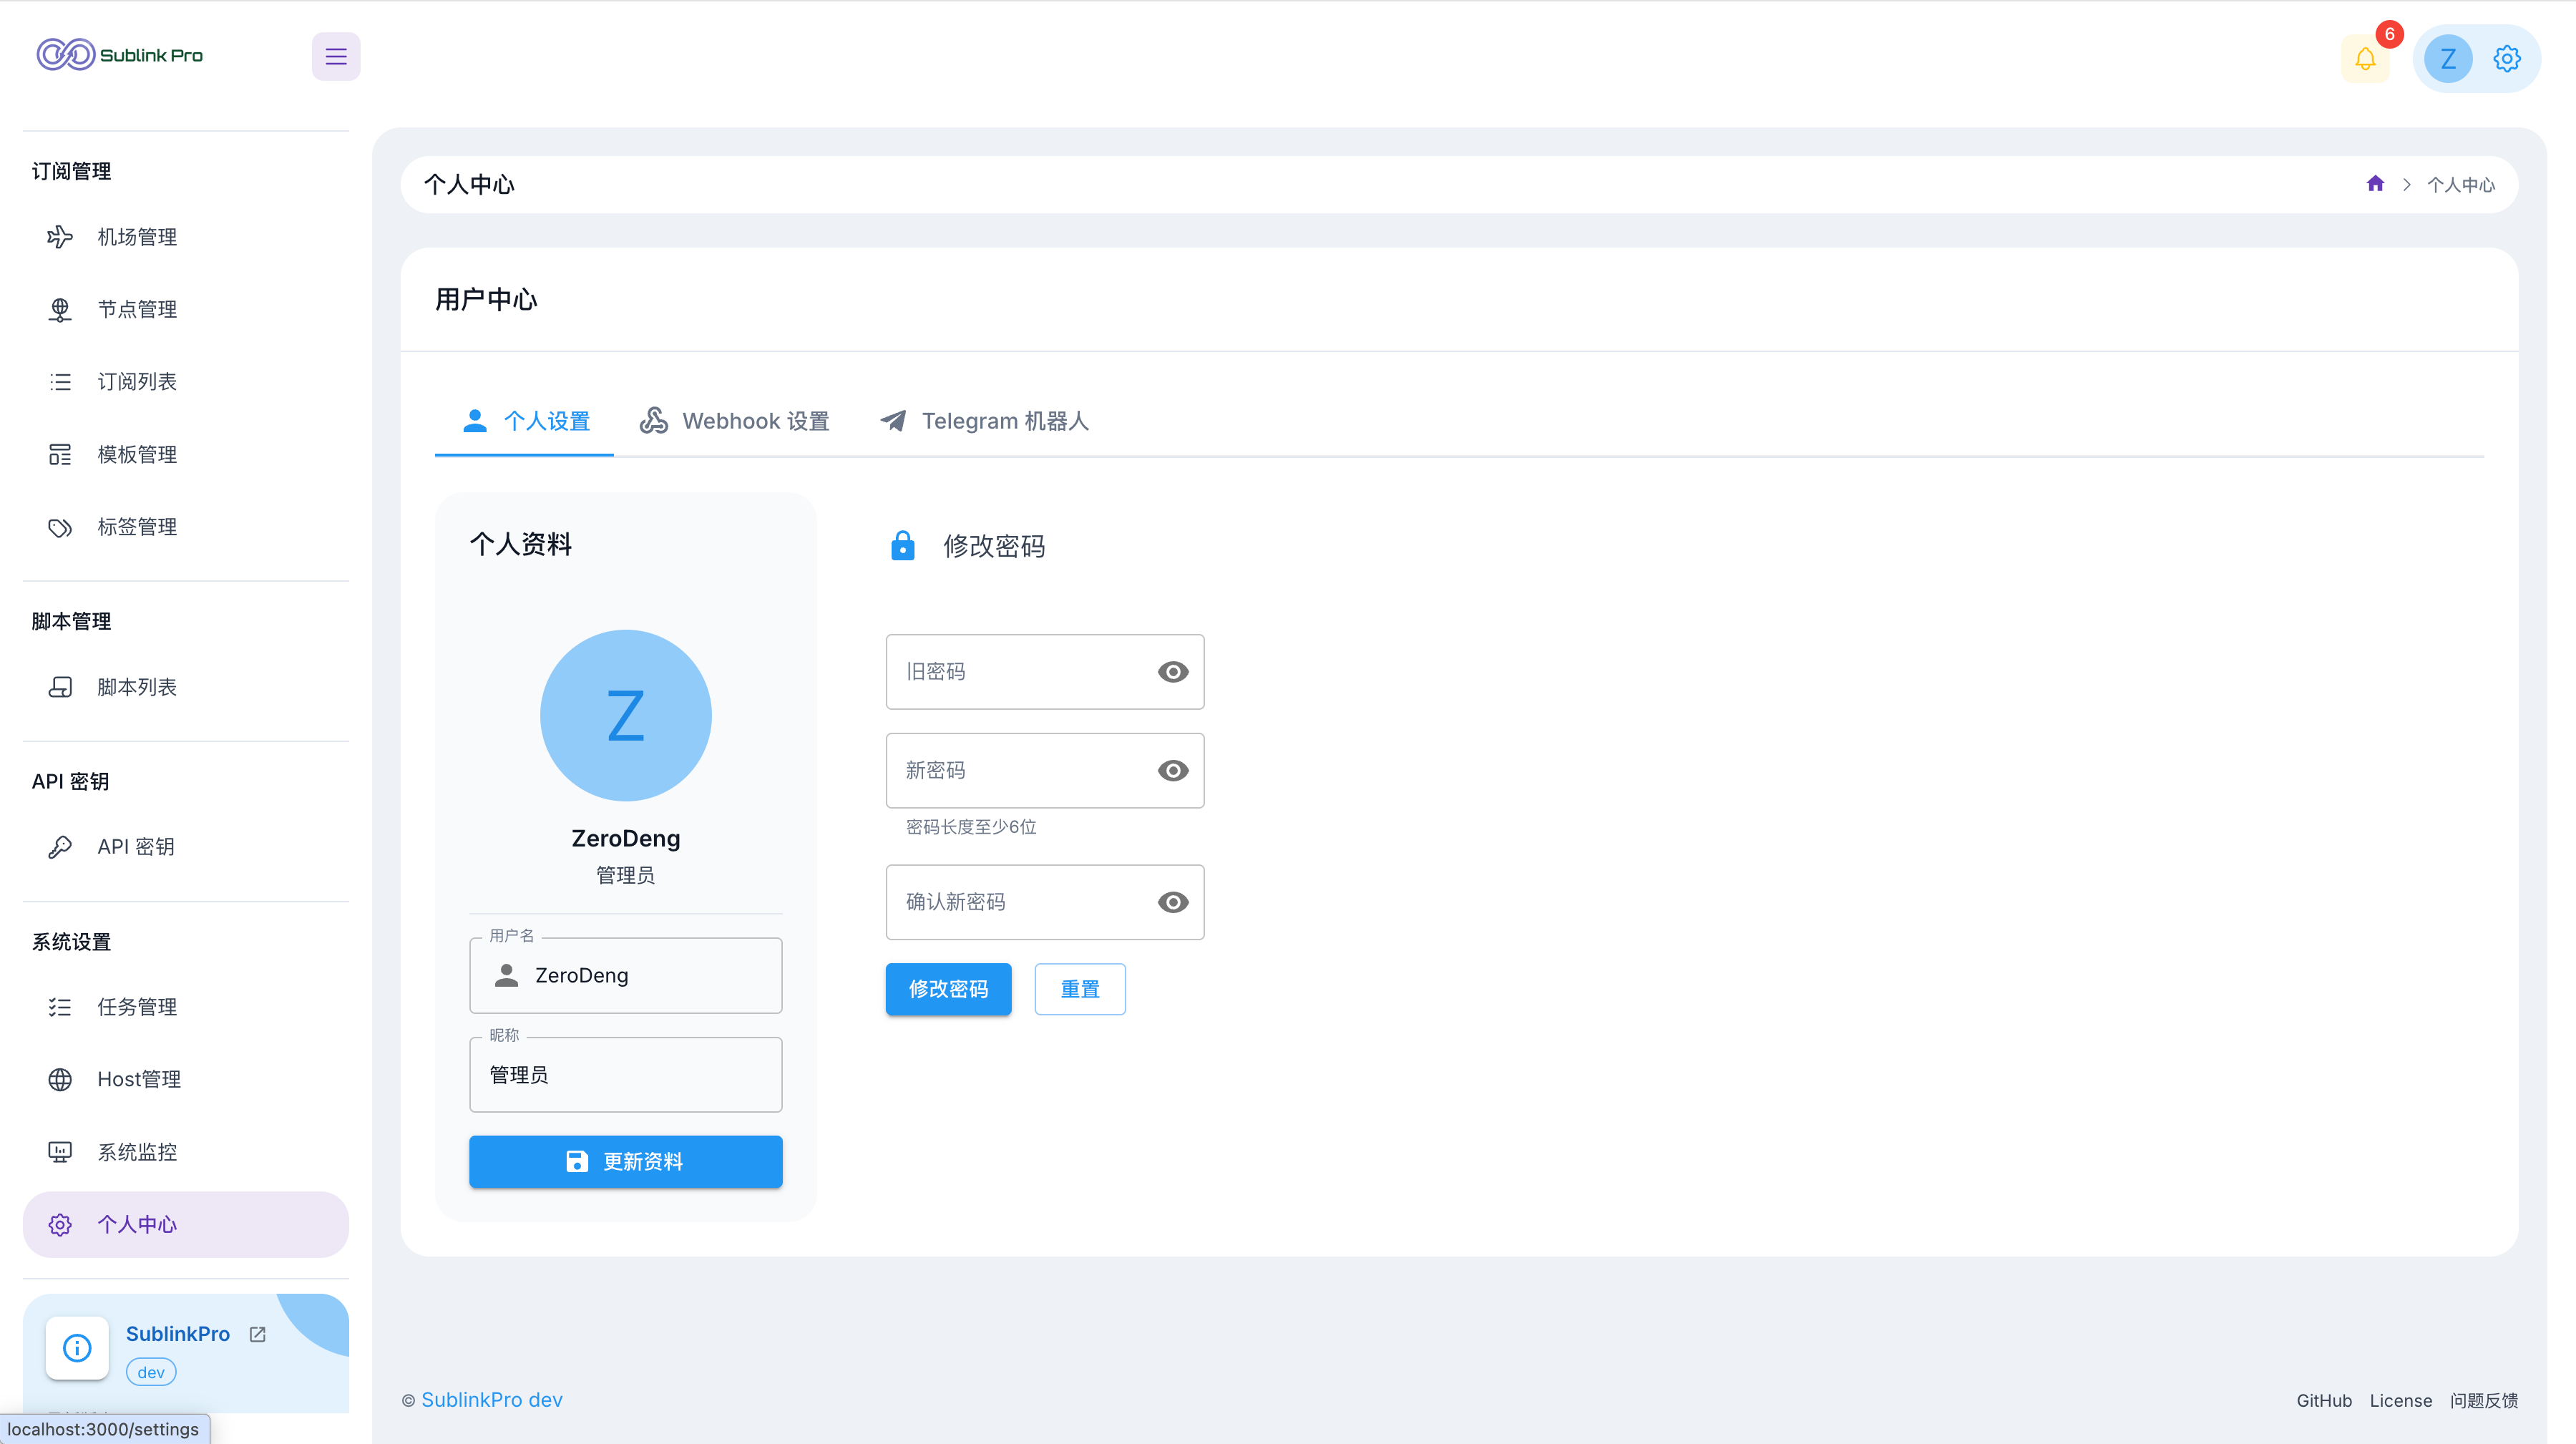Open SublinkPro external link icon
2576x1444 pixels.
[258, 1334]
